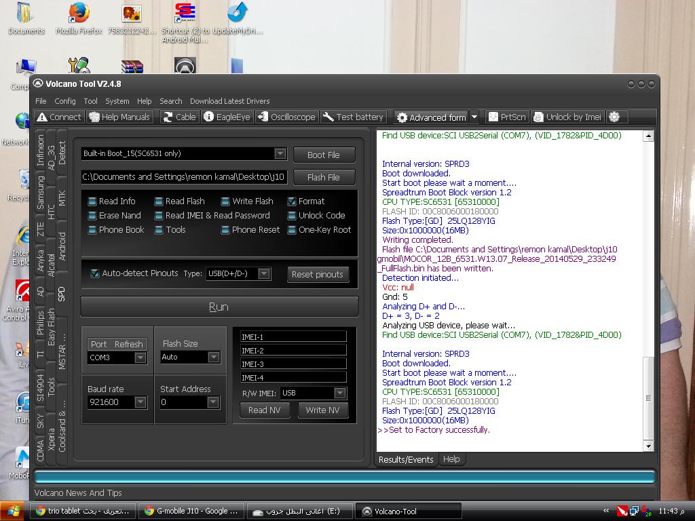695x521 pixels.
Task: Click the Read NV button
Action: [264, 410]
